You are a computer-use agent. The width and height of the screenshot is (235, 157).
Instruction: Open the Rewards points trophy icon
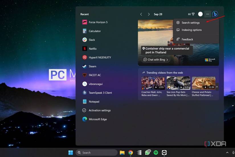[x=193, y=14]
